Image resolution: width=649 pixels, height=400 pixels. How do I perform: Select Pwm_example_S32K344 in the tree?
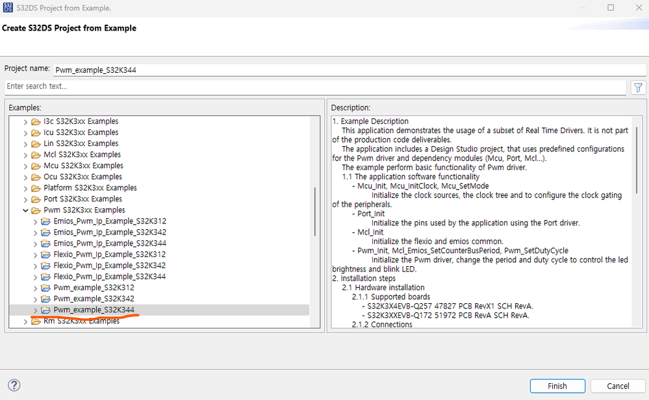point(94,310)
